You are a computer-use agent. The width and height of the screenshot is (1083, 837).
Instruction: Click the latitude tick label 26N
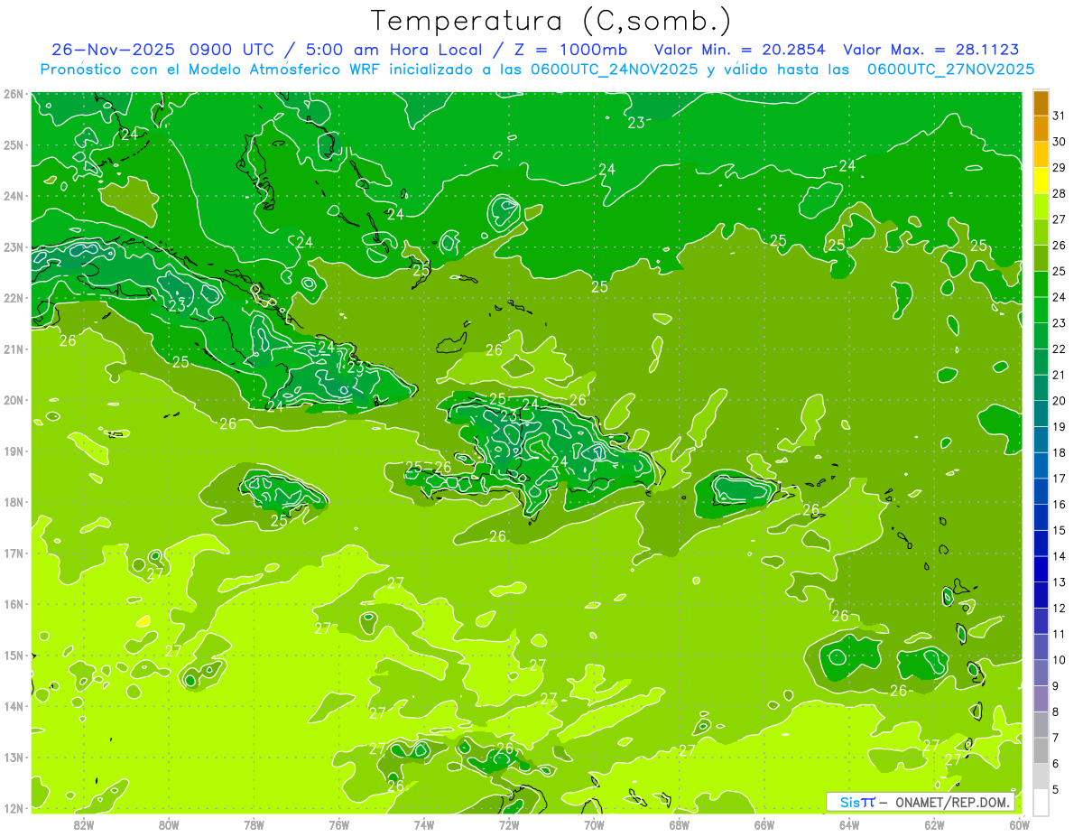14,94
